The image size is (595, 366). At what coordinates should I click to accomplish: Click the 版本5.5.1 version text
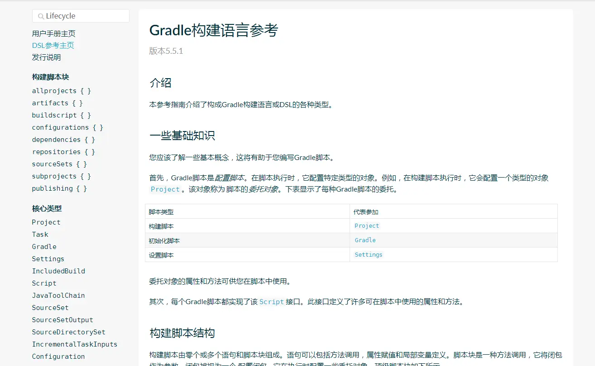166,51
